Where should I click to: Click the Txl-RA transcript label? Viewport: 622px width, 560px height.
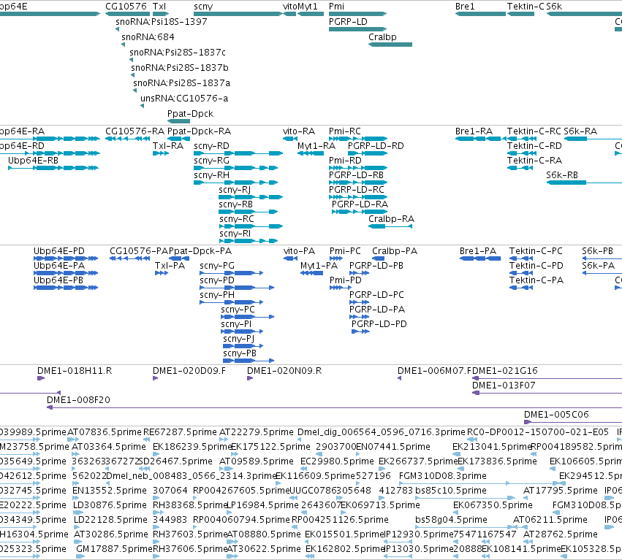coord(168,146)
